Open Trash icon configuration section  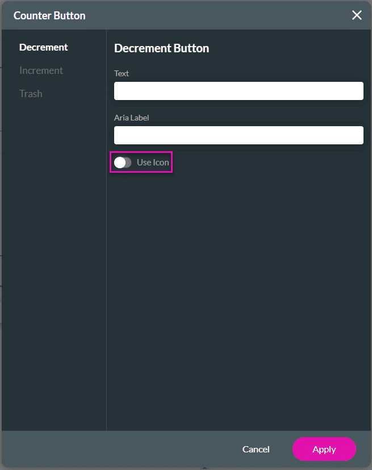click(31, 93)
